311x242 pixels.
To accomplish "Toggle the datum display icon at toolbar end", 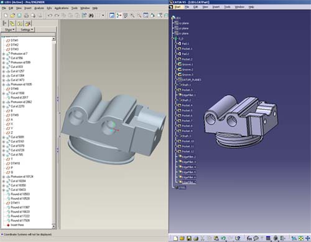I will [x=166, y=16].
